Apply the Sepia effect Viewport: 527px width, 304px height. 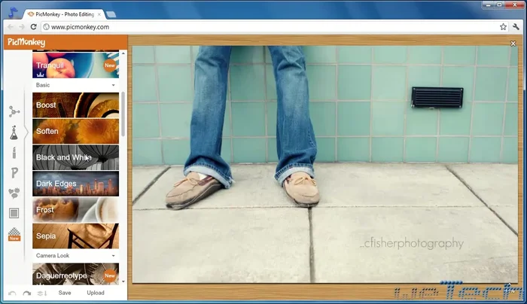75,236
